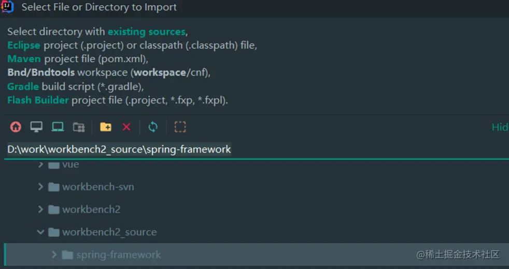This screenshot has width=509, height=269.
Task: Go to the home directory
Action: coord(16,127)
